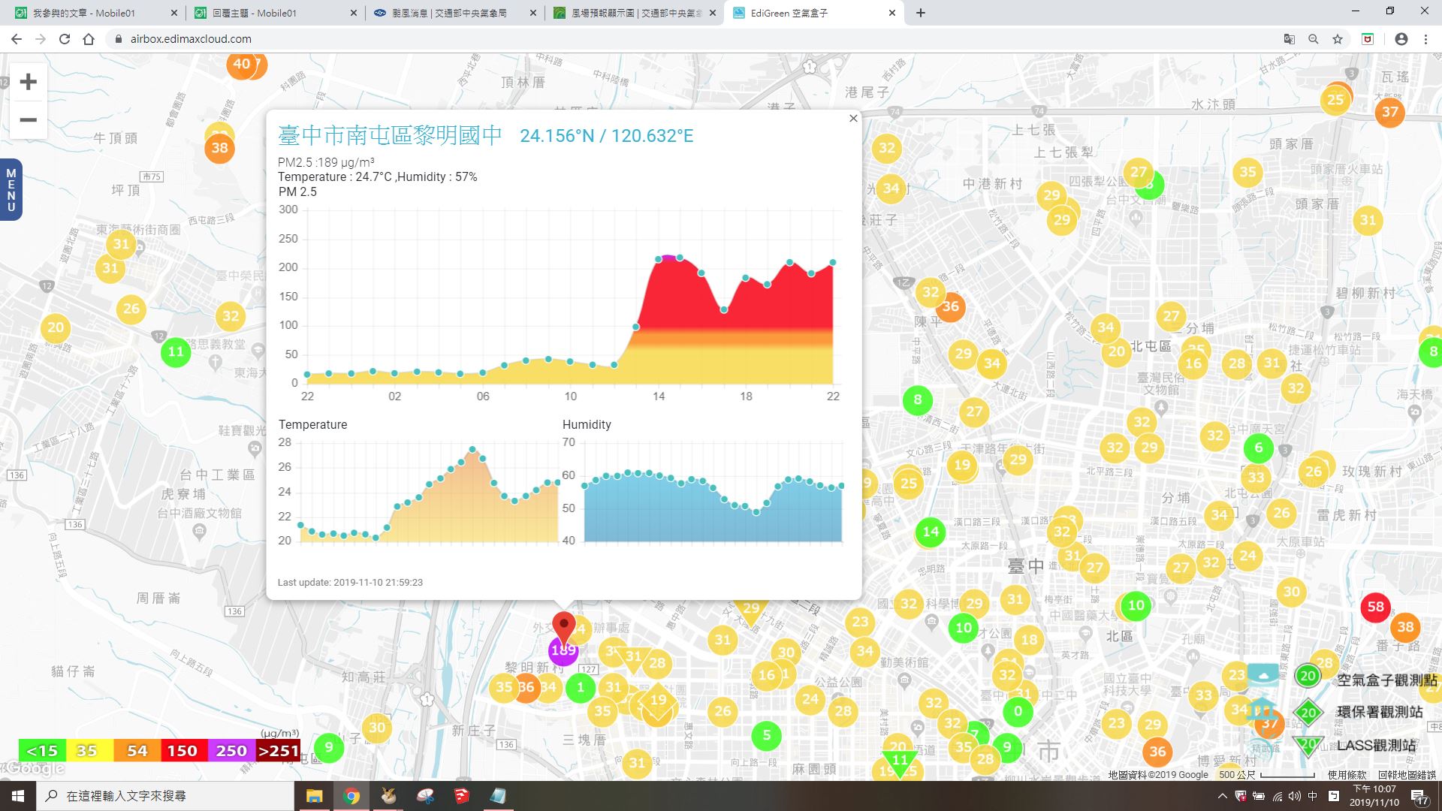Select the red 58 station marker
Screen dimensions: 1442x811
[x=1375, y=607]
